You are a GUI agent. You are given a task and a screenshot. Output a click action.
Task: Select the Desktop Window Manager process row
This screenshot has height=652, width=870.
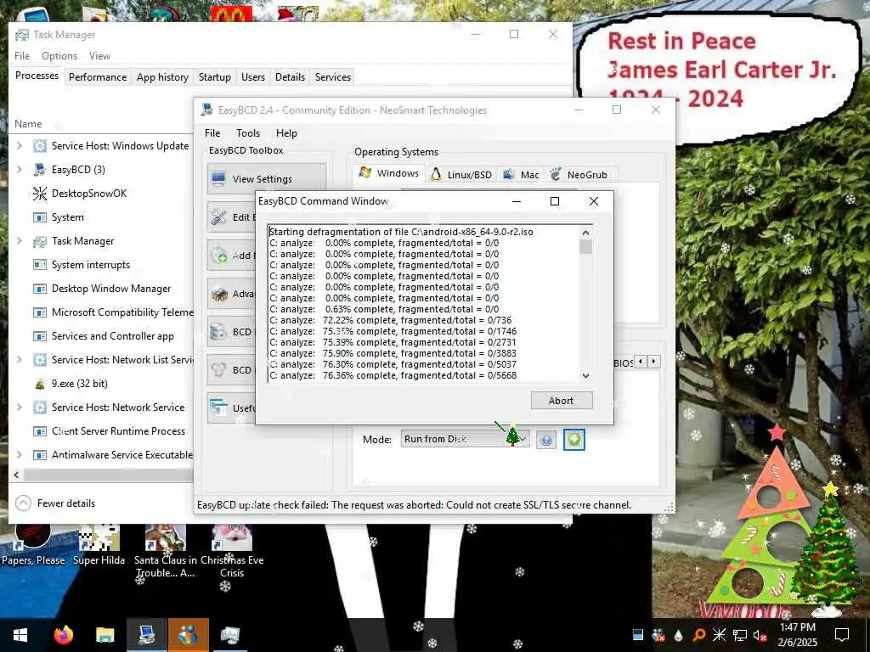click(103, 289)
